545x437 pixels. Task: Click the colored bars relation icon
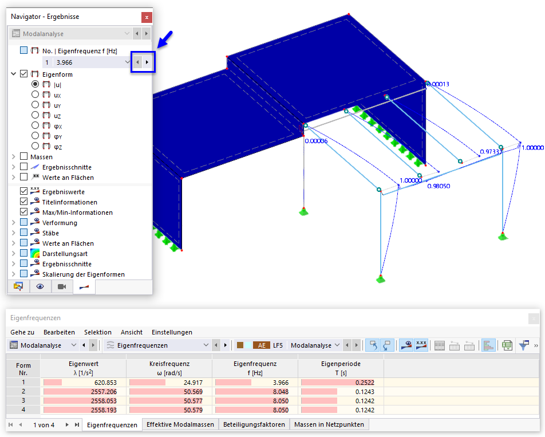tap(488, 345)
